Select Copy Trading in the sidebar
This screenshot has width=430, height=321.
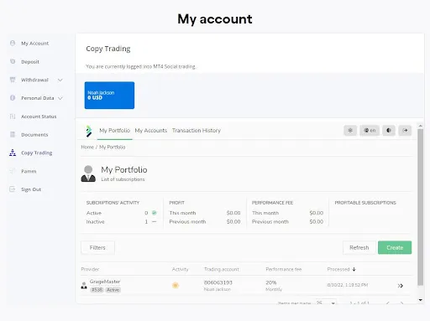(37, 153)
